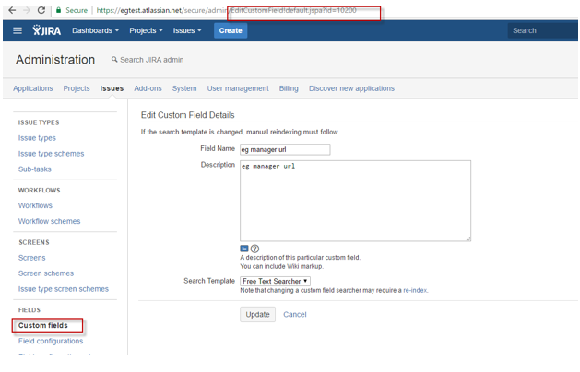Open the Billing tab
The width and height of the screenshot is (580, 372).
[289, 88]
